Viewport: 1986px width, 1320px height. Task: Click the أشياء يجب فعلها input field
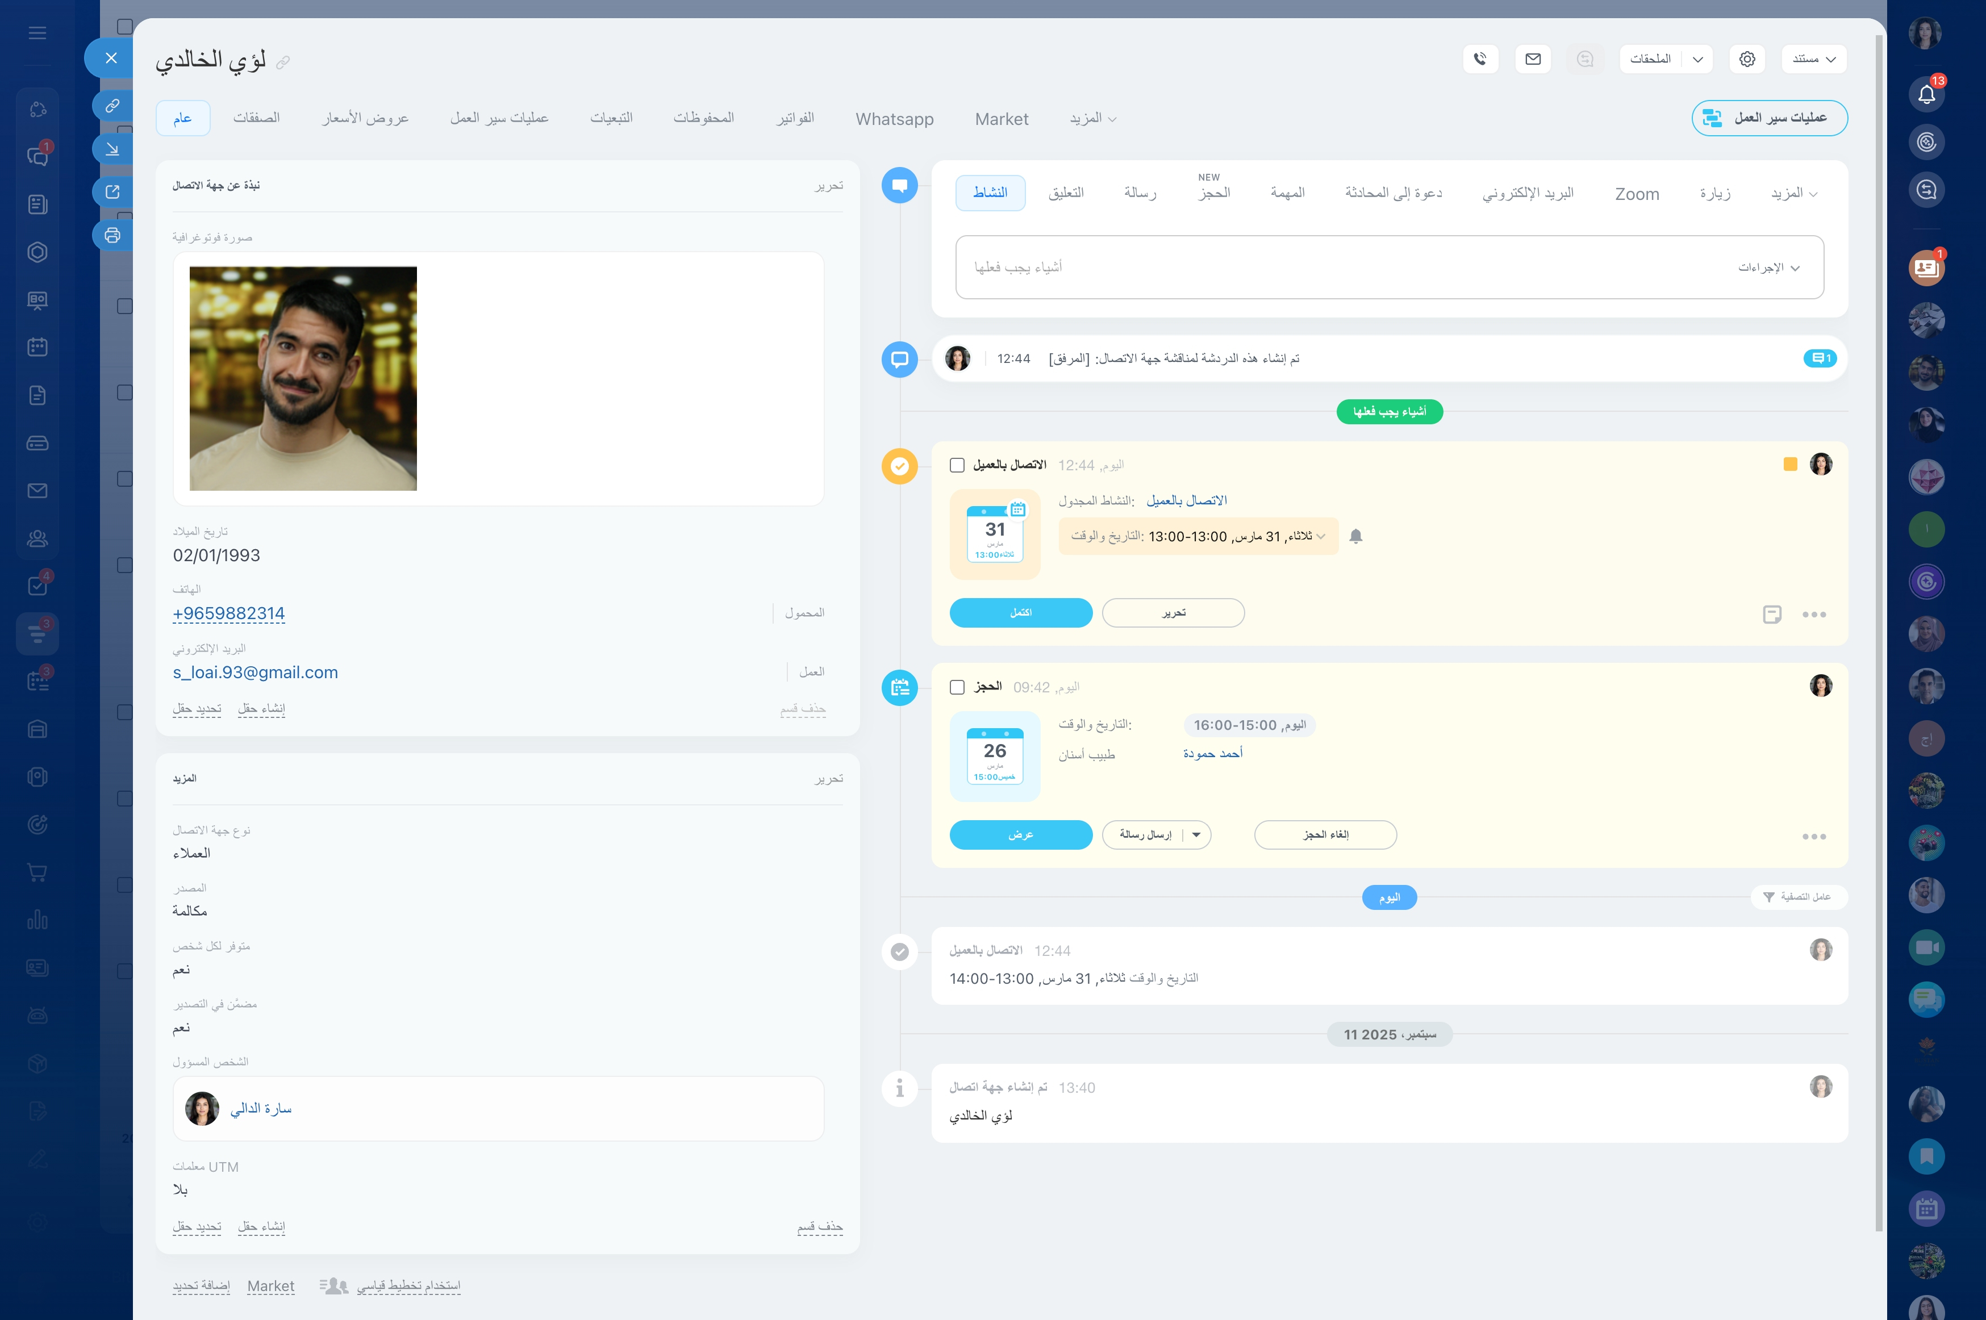[x=1389, y=268]
